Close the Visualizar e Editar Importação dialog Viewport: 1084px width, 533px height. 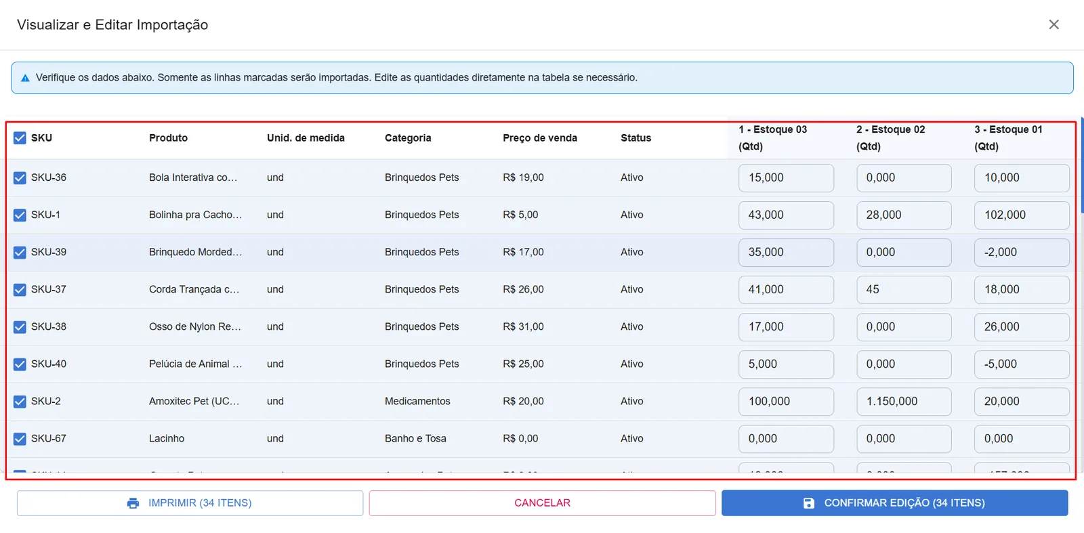[x=1054, y=24]
